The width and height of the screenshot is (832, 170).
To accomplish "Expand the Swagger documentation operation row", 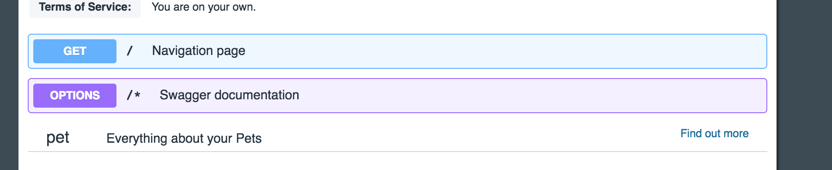I will [398, 96].
